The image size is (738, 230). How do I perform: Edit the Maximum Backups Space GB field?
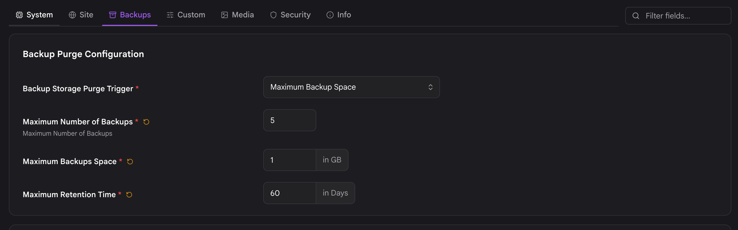point(290,160)
